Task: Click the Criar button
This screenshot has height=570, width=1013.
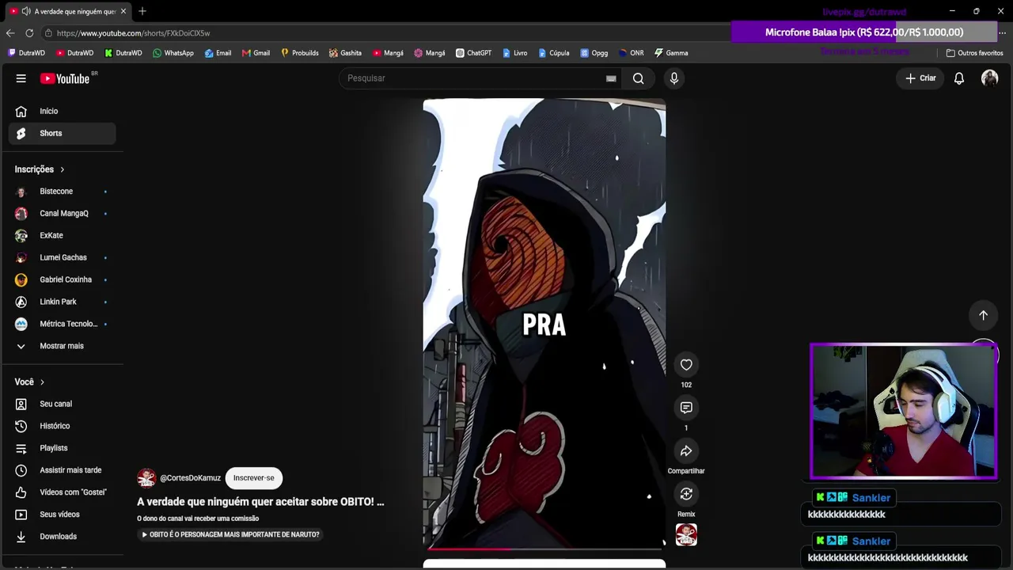Action: pos(920,78)
